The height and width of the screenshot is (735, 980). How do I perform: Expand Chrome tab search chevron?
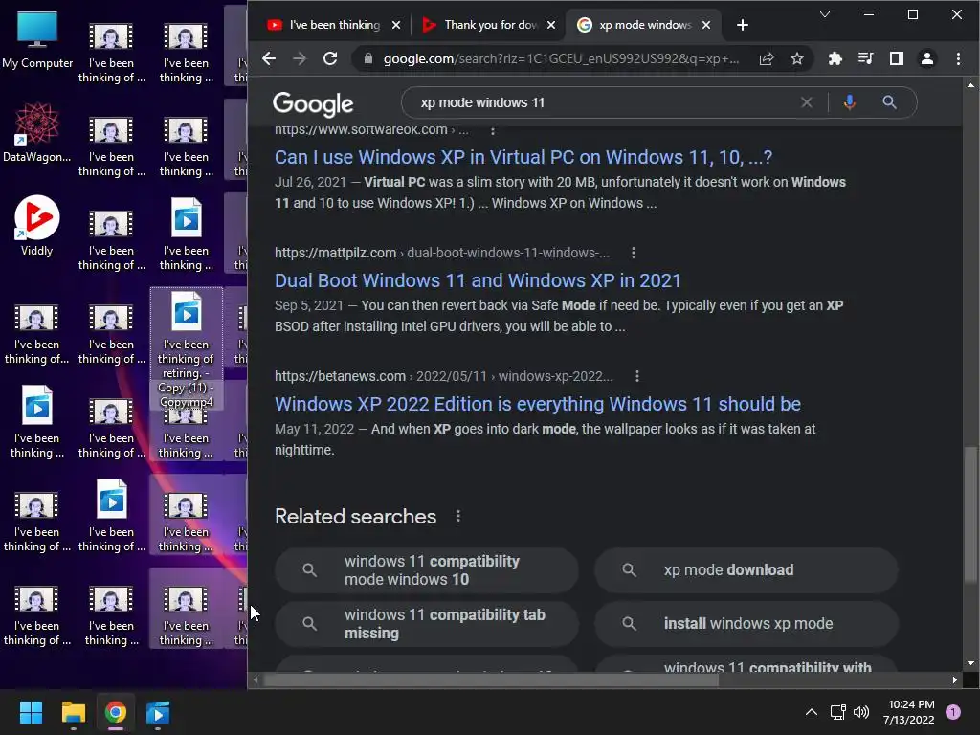(825, 14)
